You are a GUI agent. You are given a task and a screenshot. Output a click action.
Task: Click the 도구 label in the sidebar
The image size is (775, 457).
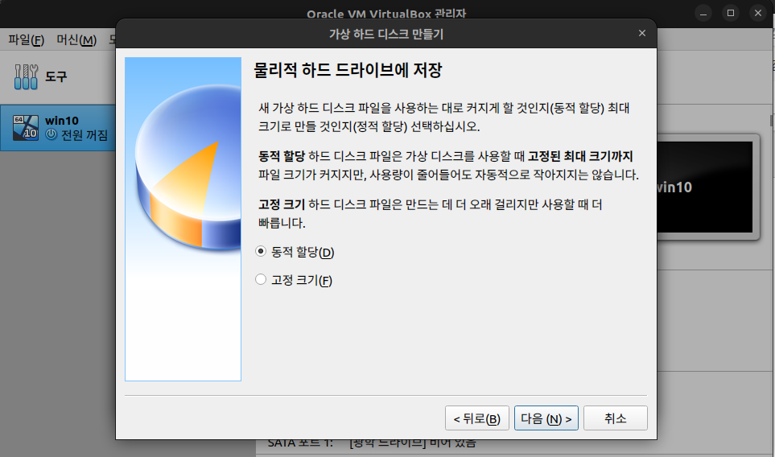pyautogui.click(x=56, y=76)
